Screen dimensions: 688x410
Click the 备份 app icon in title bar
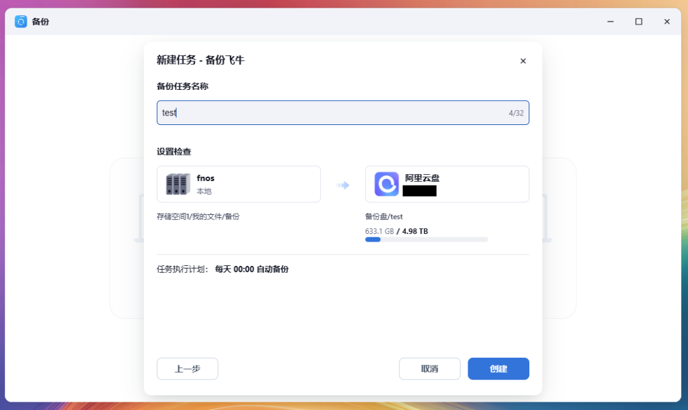20,22
